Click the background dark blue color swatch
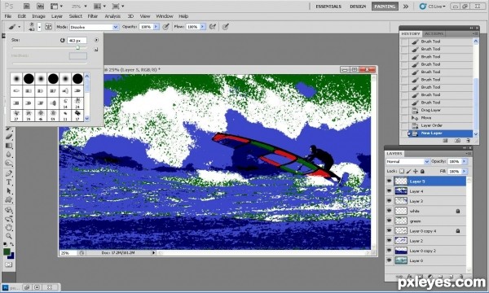This screenshot has height=293, width=489. (x=12, y=256)
